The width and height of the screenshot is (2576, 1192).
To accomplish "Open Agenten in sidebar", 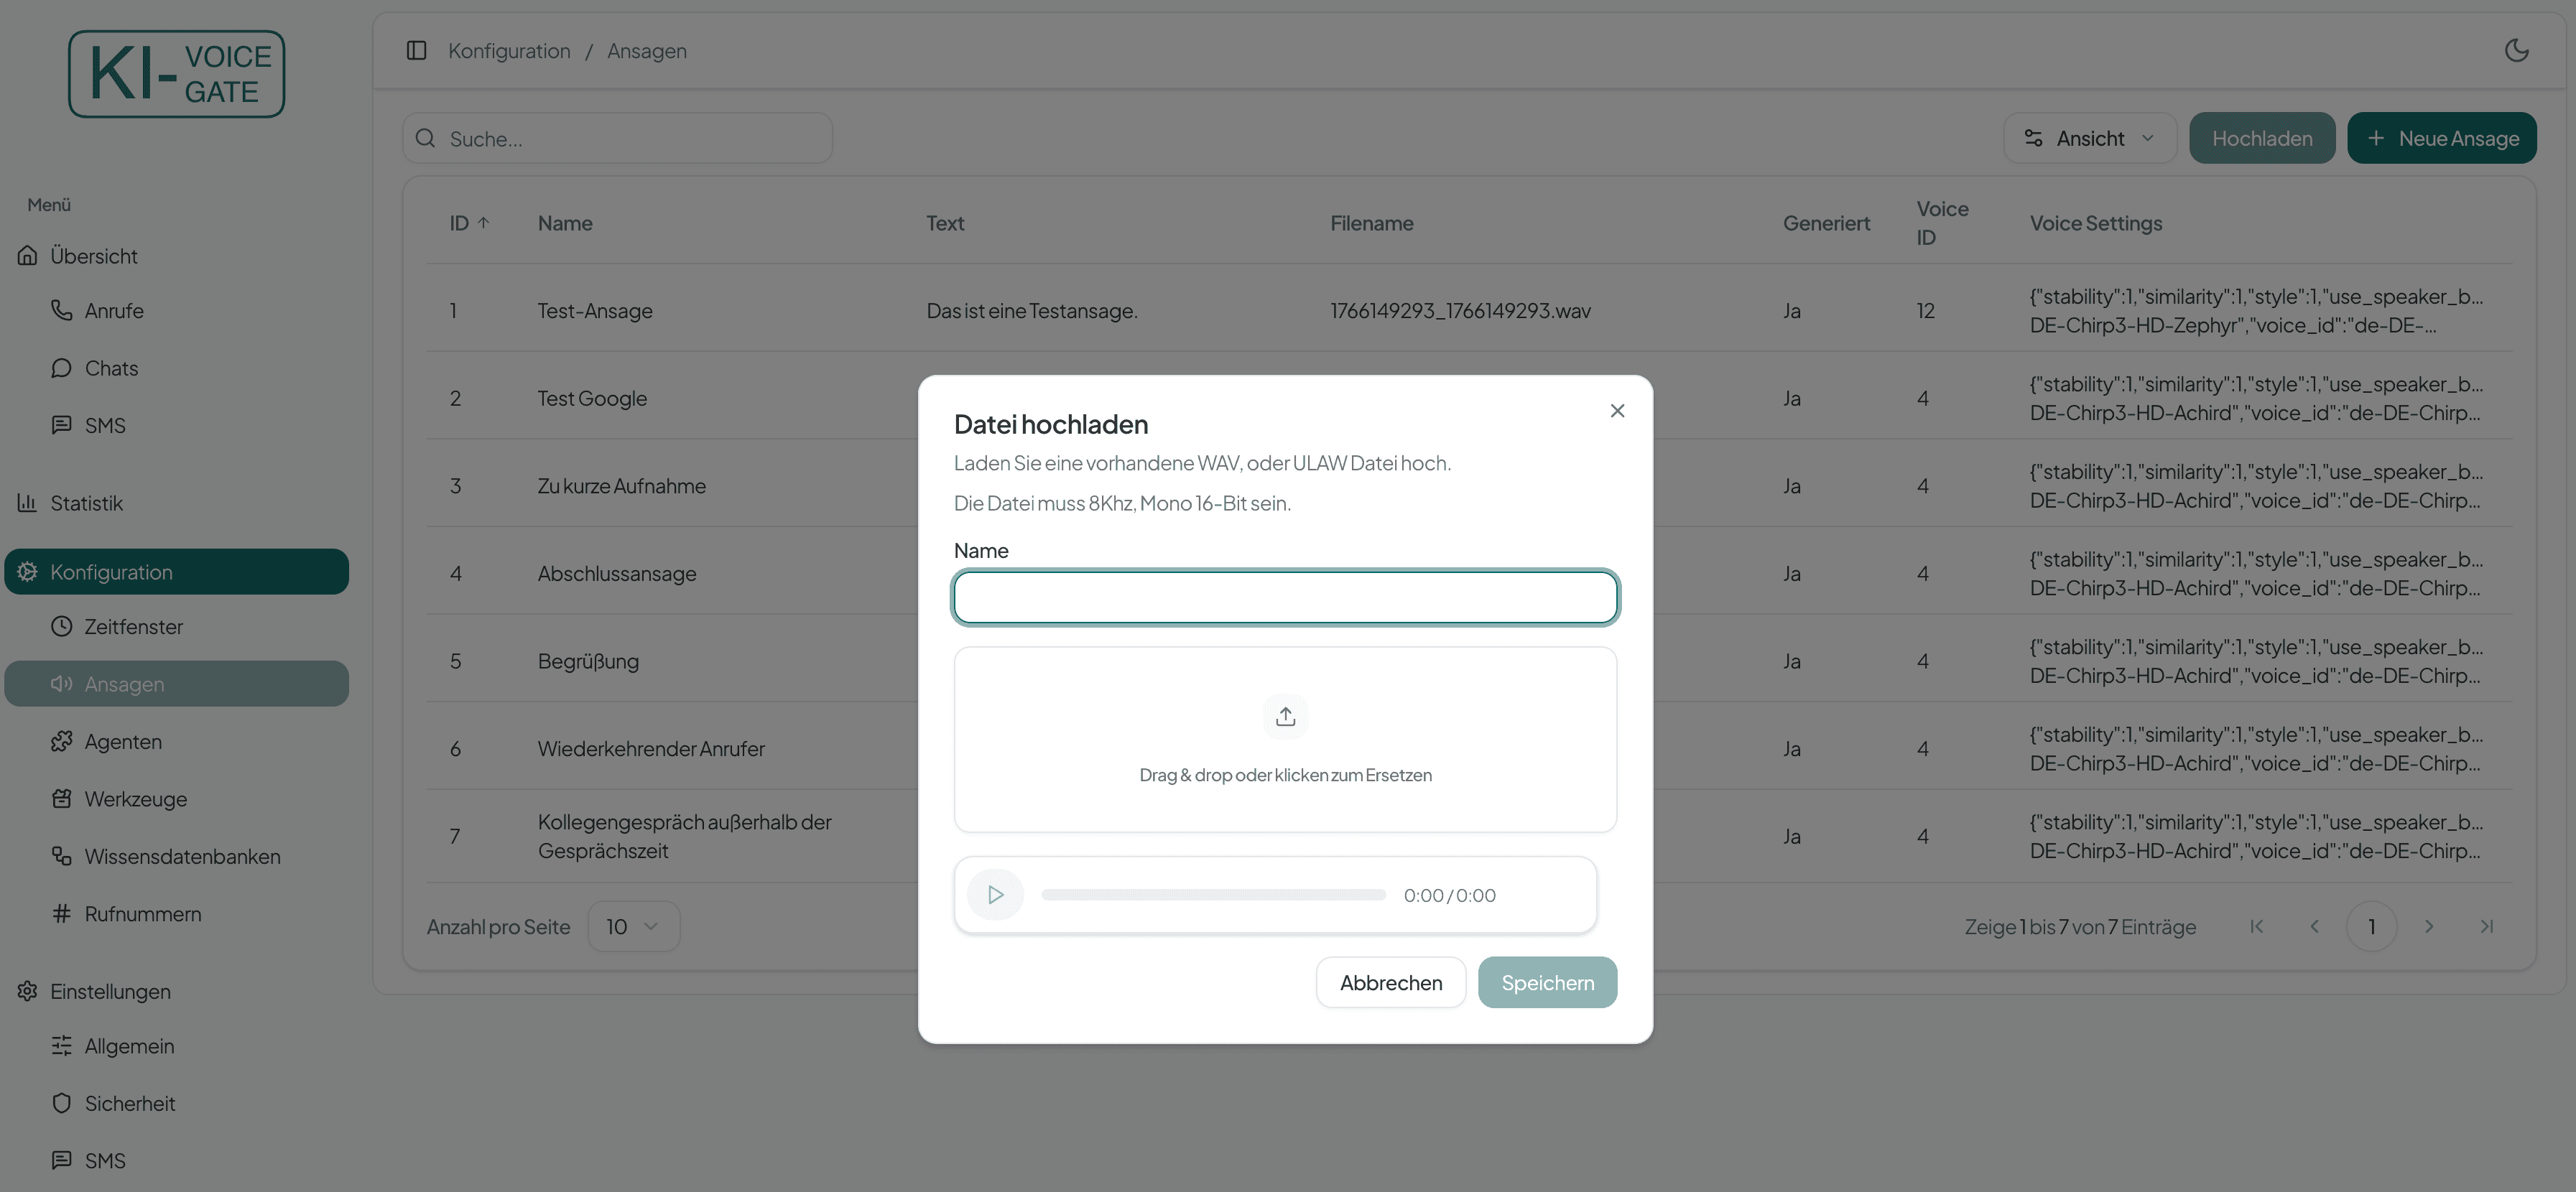I will [122, 741].
